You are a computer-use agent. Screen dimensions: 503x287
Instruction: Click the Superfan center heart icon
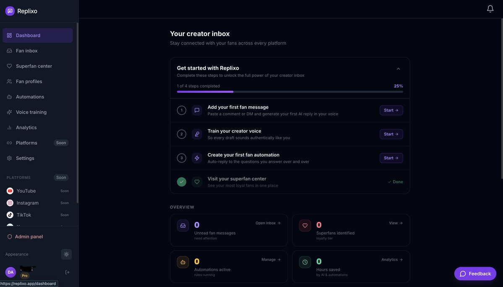click(9, 66)
